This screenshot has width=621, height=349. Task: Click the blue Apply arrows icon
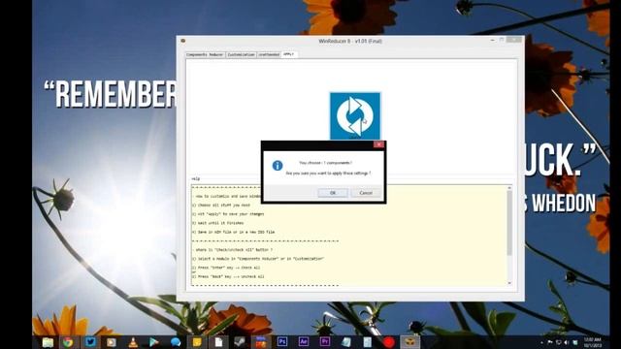[x=355, y=115]
